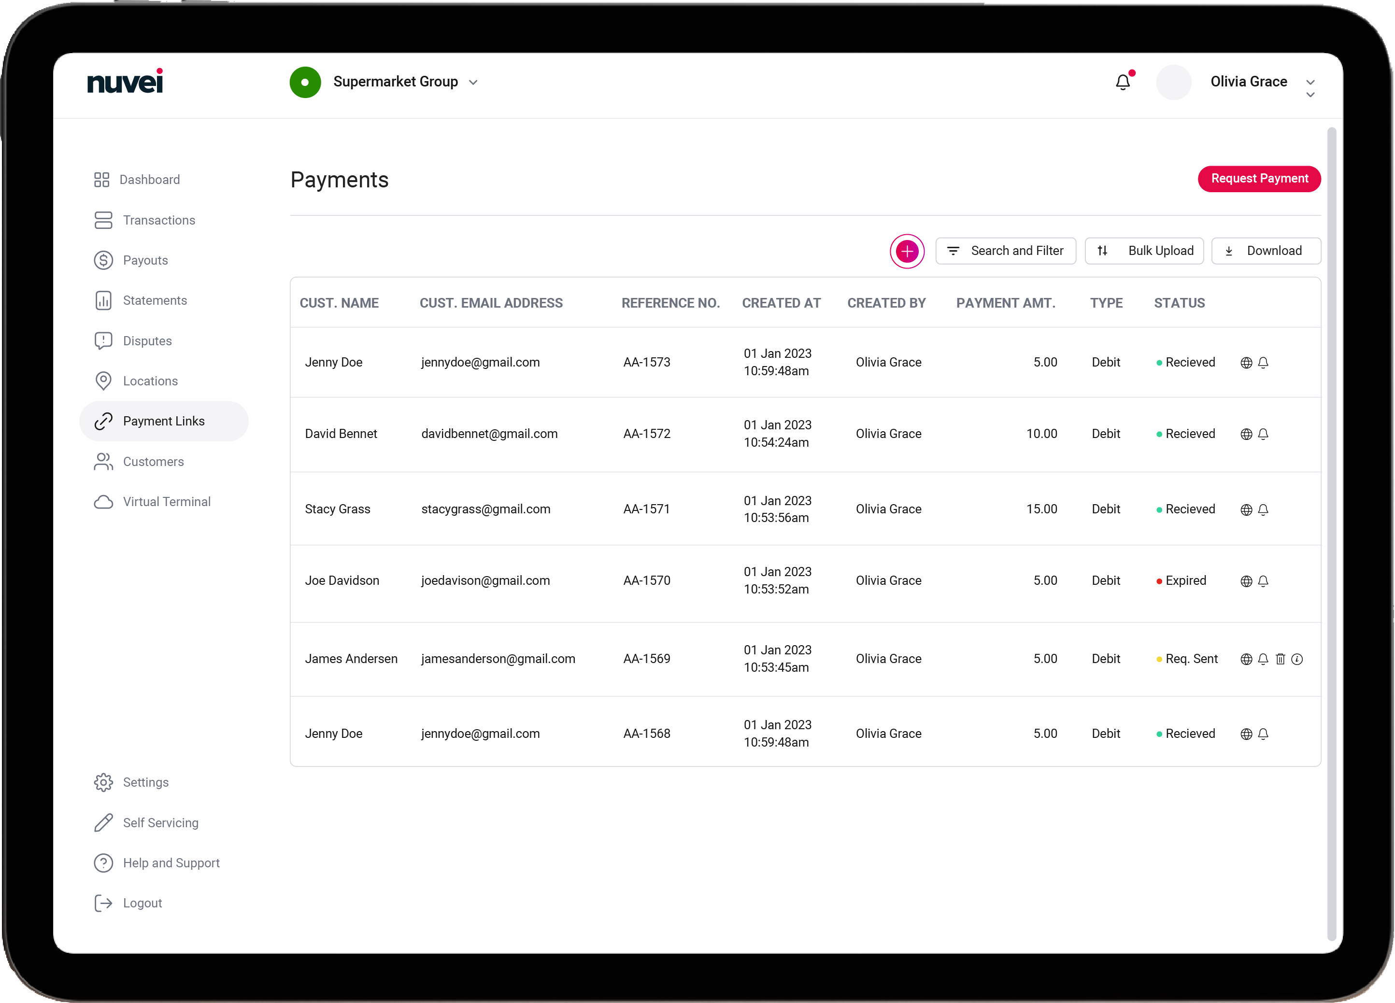Image resolution: width=1395 pixels, height=1003 pixels.
Task: Click the globe icon in AA-1570 row
Action: tap(1246, 581)
